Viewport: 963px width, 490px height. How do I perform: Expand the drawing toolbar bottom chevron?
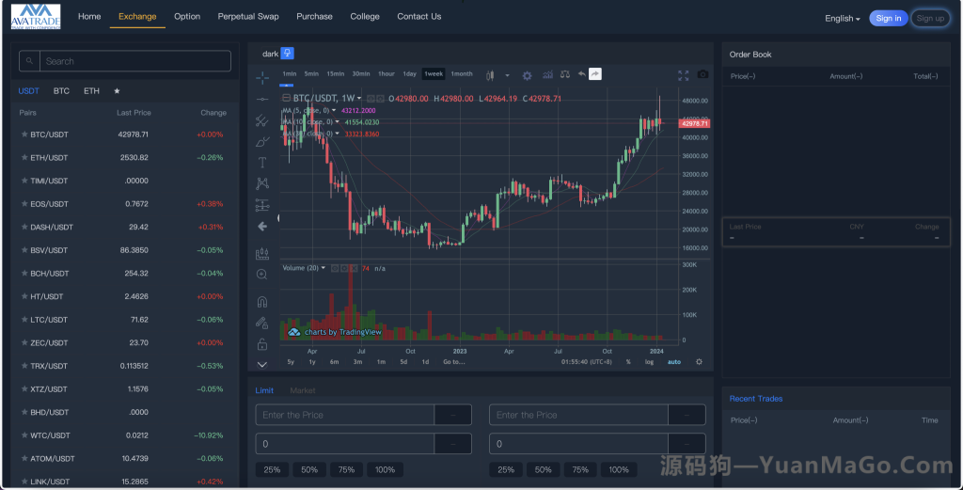(262, 365)
